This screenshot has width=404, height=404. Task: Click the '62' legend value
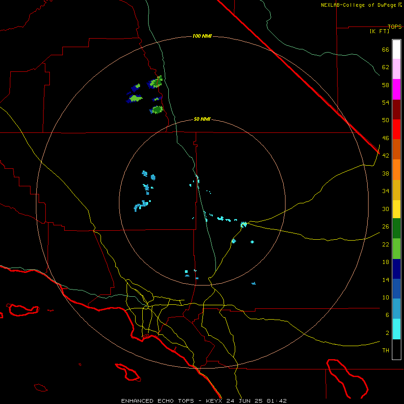tap(386, 67)
